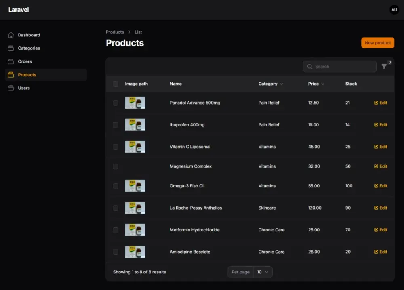Viewport: 404px width, 290px height.
Task: Open the Per page dropdown
Action: pyautogui.click(x=262, y=272)
